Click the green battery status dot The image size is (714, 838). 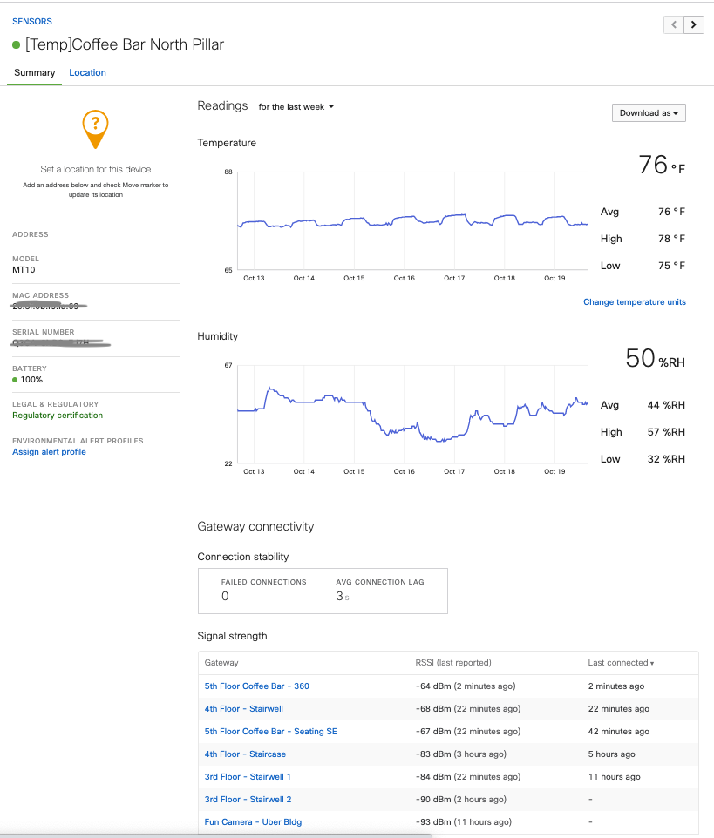pos(16,380)
